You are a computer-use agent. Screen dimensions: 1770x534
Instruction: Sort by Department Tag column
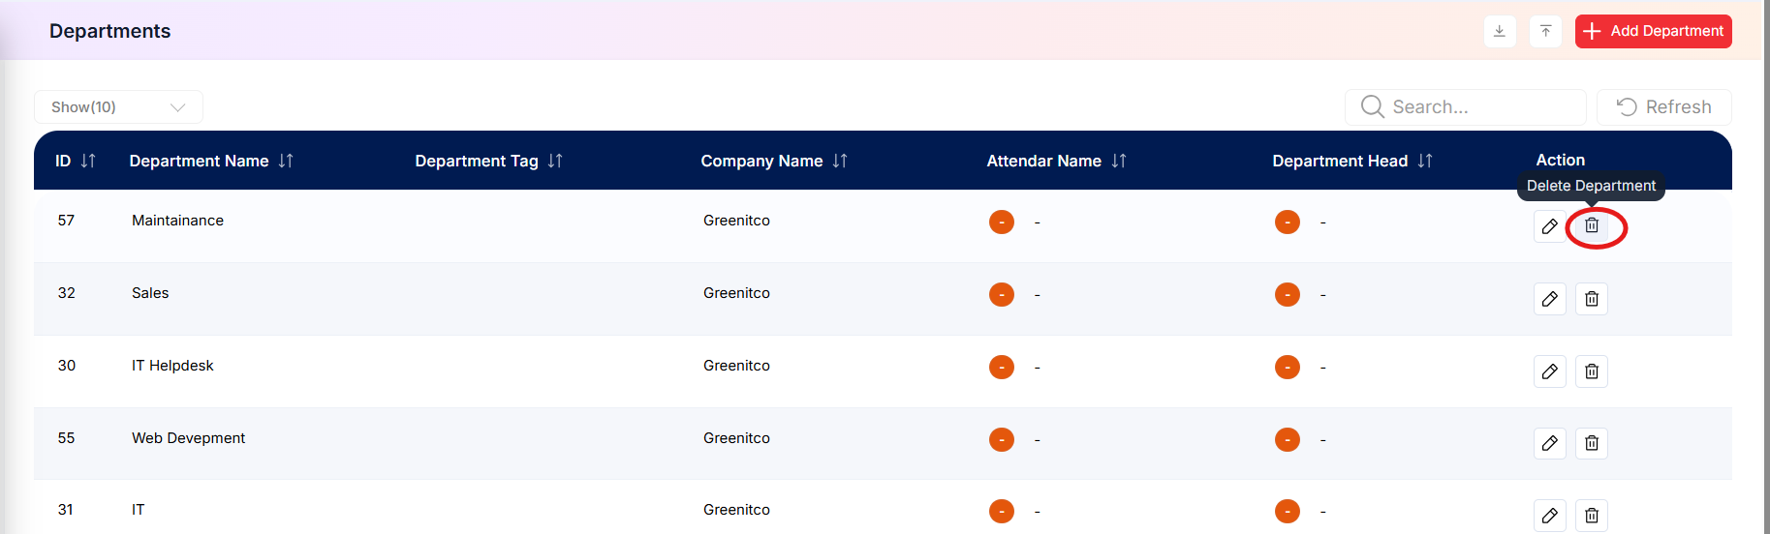tap(555, 161)
